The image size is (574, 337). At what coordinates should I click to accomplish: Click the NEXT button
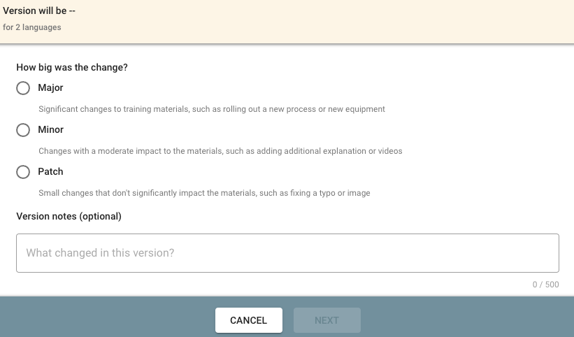[327, 320]
